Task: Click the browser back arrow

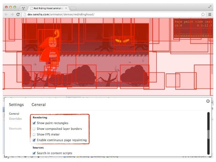Action: [x=6, y=14]
